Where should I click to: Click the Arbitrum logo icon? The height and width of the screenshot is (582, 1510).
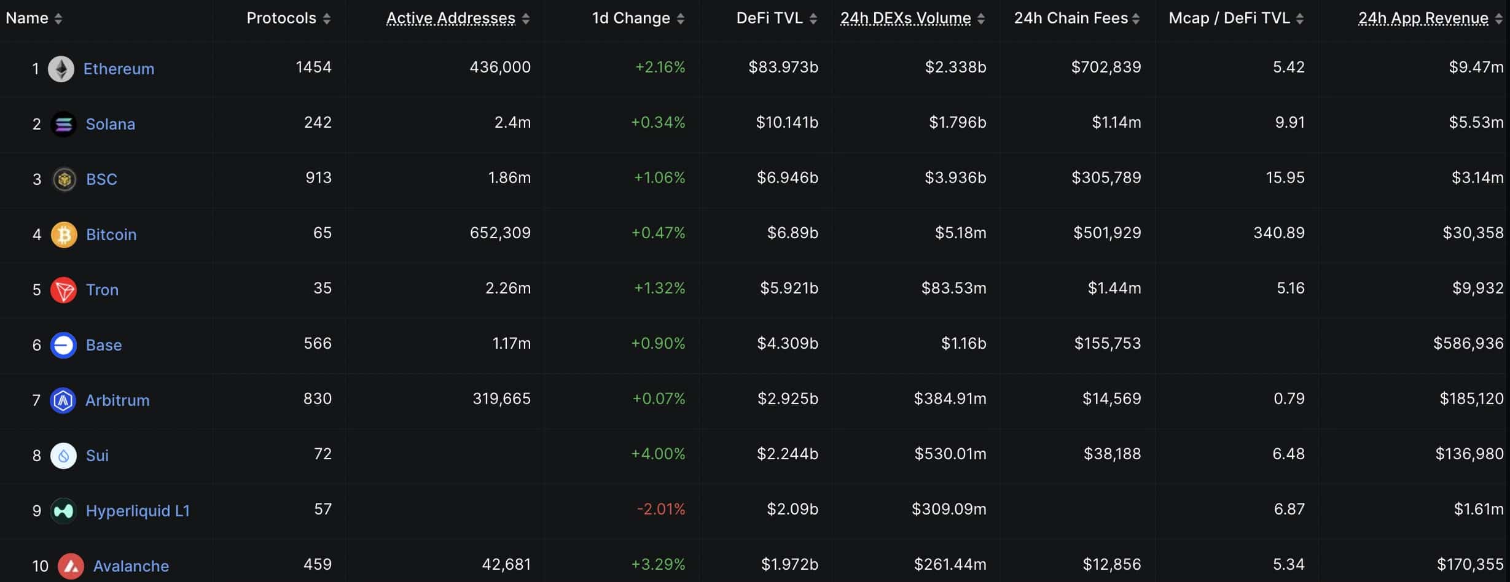point(63,400)
